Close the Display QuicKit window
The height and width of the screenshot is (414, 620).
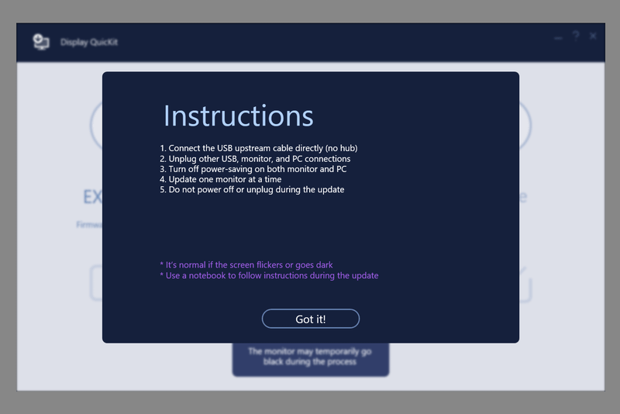coord(594,36)
